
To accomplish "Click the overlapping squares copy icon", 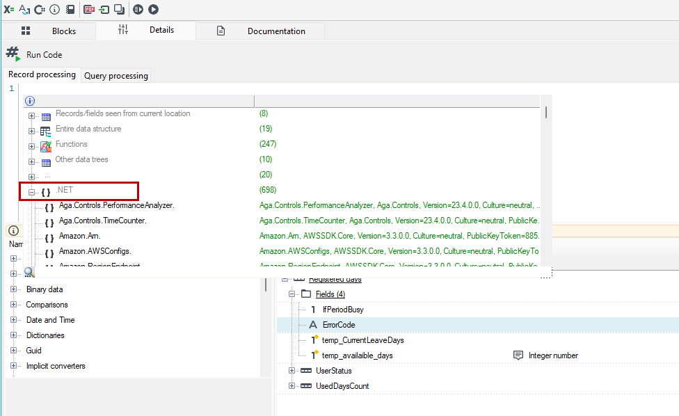I will pos(119,9).
